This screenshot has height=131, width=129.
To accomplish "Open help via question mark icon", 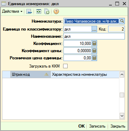I will pos(56,11).
